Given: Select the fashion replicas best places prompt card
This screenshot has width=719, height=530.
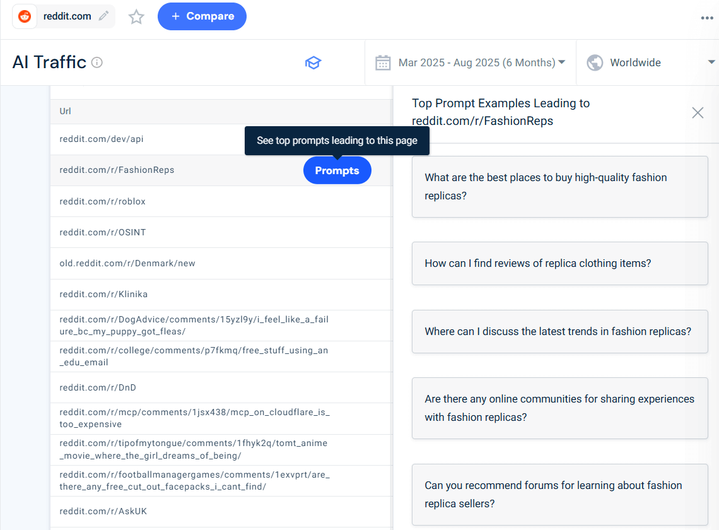Looking at the screenshot, I should tap(559, 186).
